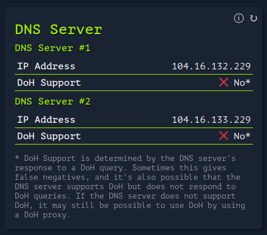The width and height of the screenshot is (267, 235).
Task: Click the No* value for Server #2
Action: [242, 136]
